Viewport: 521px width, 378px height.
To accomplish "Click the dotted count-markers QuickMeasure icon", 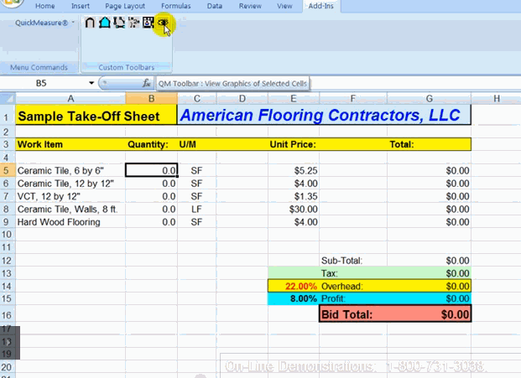I will (133, 23).
